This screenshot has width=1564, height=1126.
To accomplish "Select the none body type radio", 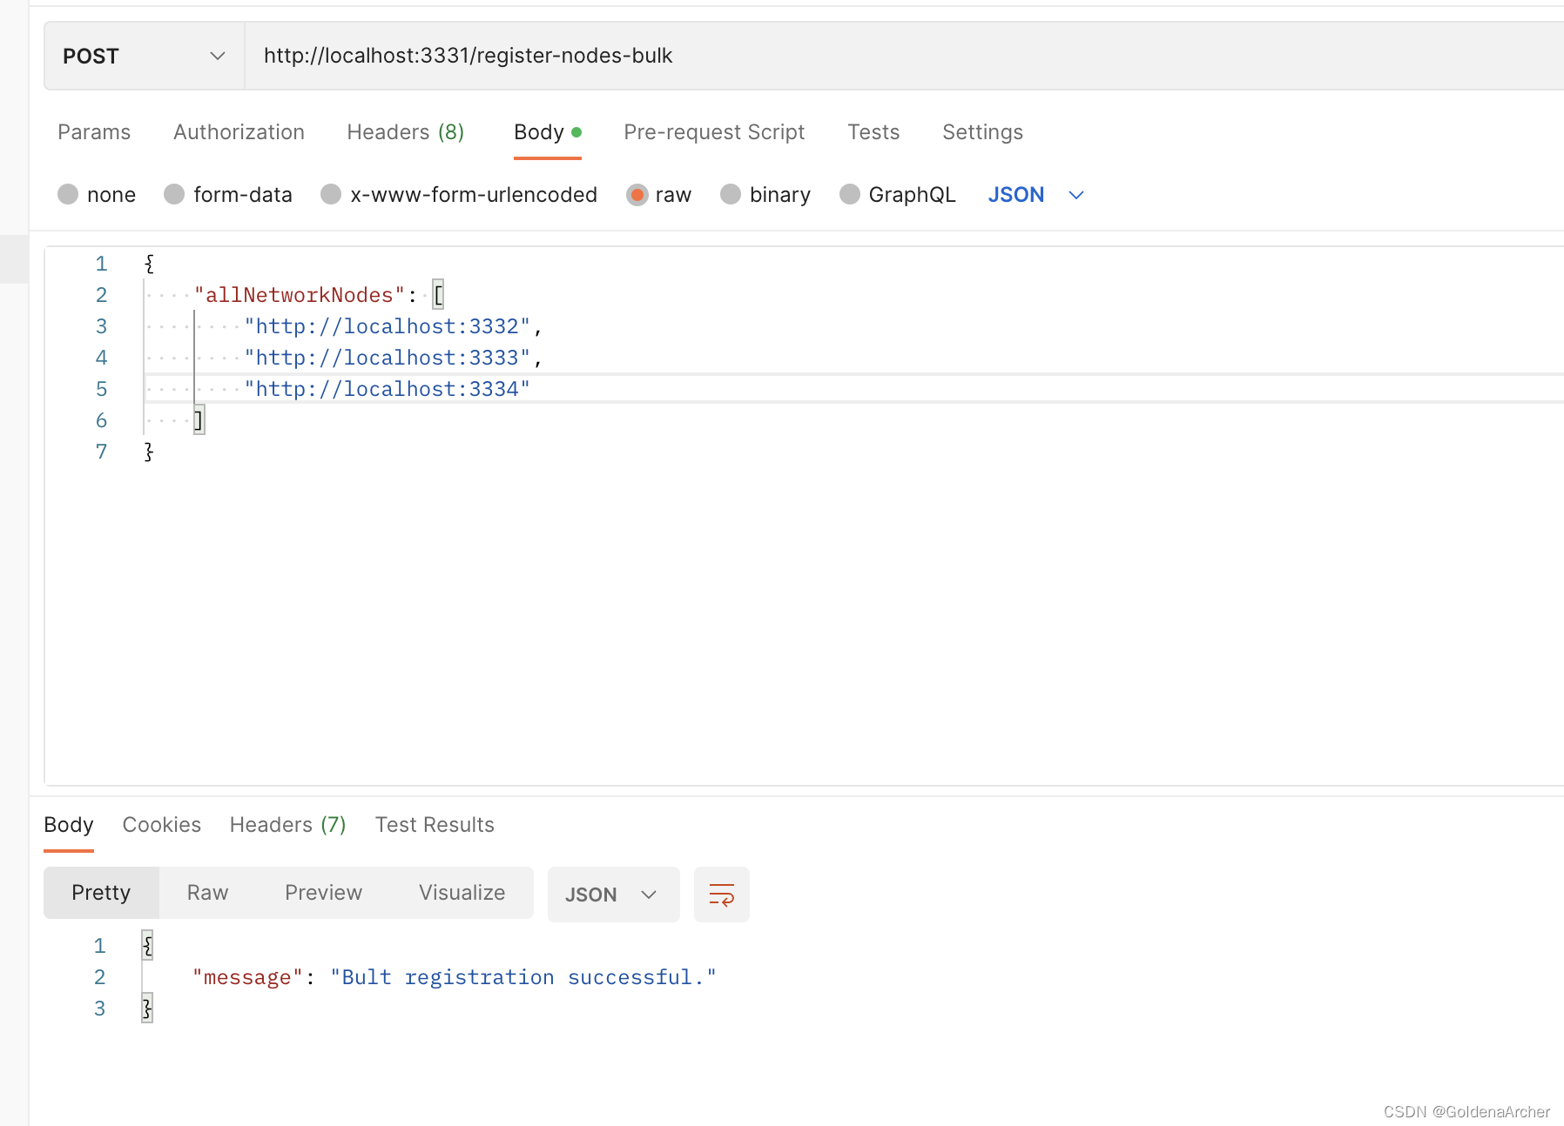I will tap(69, 195).
